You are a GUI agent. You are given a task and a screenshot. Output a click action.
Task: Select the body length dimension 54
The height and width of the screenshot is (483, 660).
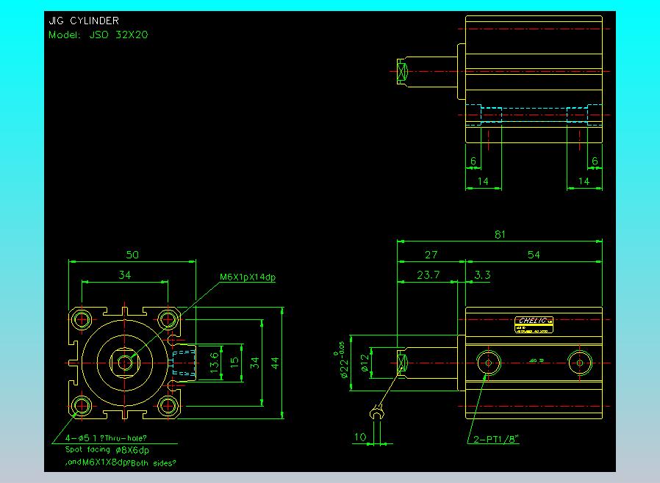(534, 255)
